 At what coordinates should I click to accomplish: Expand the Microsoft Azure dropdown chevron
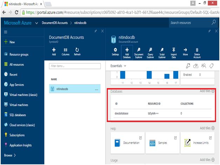(x=36, y=23)
